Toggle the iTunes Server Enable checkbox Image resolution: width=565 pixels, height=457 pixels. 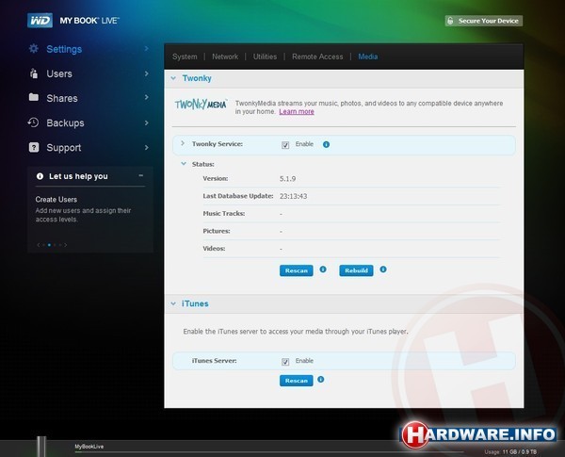(x=285, y=361)
